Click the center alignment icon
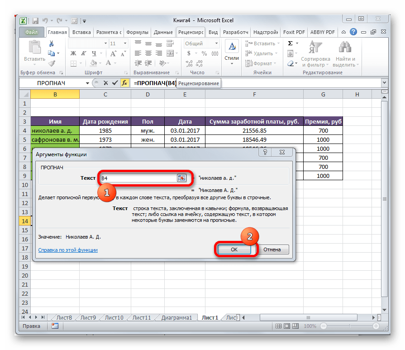405x350 pixels. [x=148, y=53]
